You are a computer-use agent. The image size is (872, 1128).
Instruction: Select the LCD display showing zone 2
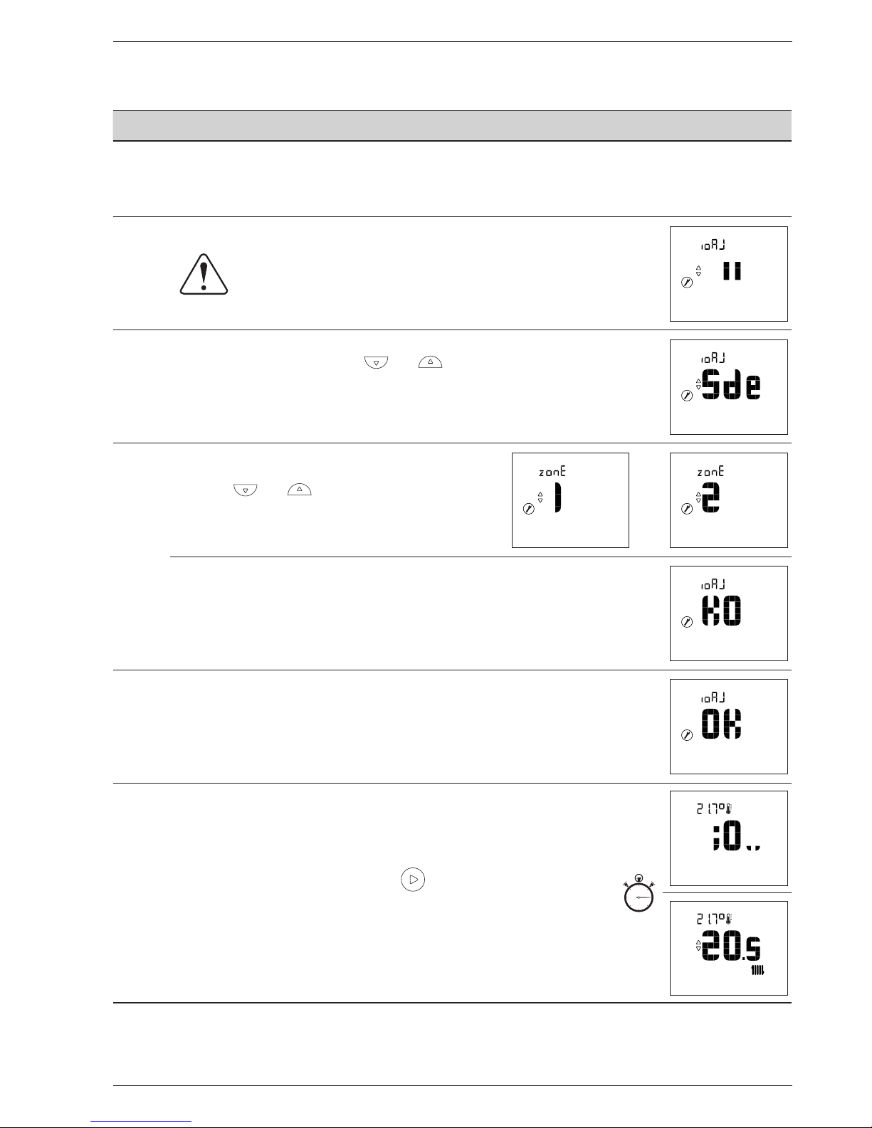[x=728, y=500]
